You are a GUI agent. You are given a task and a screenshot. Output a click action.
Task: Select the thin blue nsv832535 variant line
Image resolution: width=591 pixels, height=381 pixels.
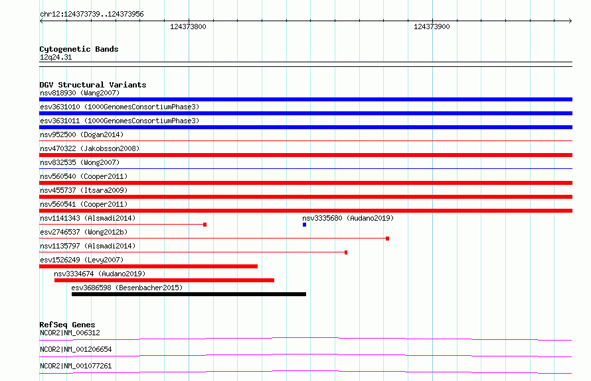pos(305,168)
